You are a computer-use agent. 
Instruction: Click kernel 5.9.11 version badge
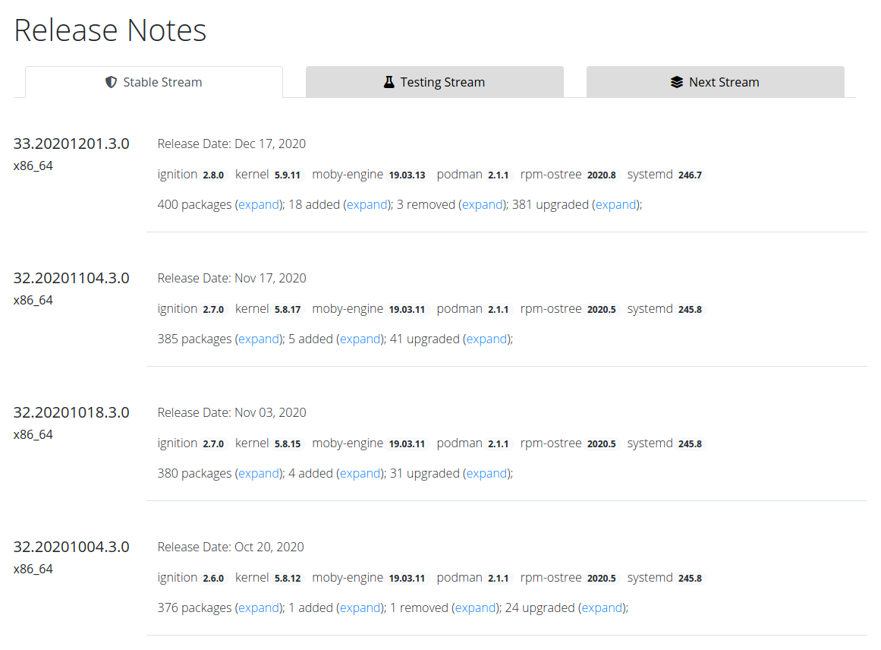(x=288, y=175)
